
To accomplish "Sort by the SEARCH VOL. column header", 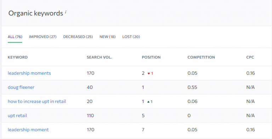I will [x=100, y=57].
